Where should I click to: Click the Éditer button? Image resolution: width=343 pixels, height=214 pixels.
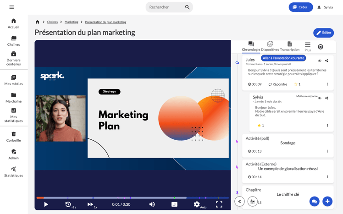click(323, 33)
